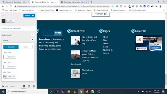Viewport: 167px width, 94px height.
Task: Click the desk computer post thumbnail
Action: [76, 74]
